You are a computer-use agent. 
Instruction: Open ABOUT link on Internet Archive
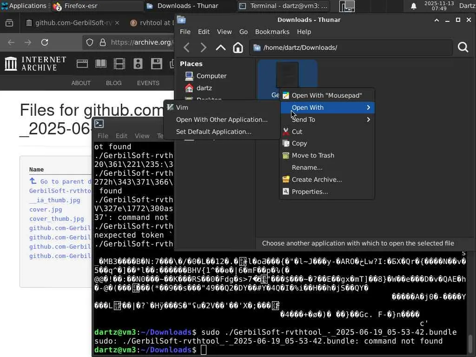(x=81, y=83)
